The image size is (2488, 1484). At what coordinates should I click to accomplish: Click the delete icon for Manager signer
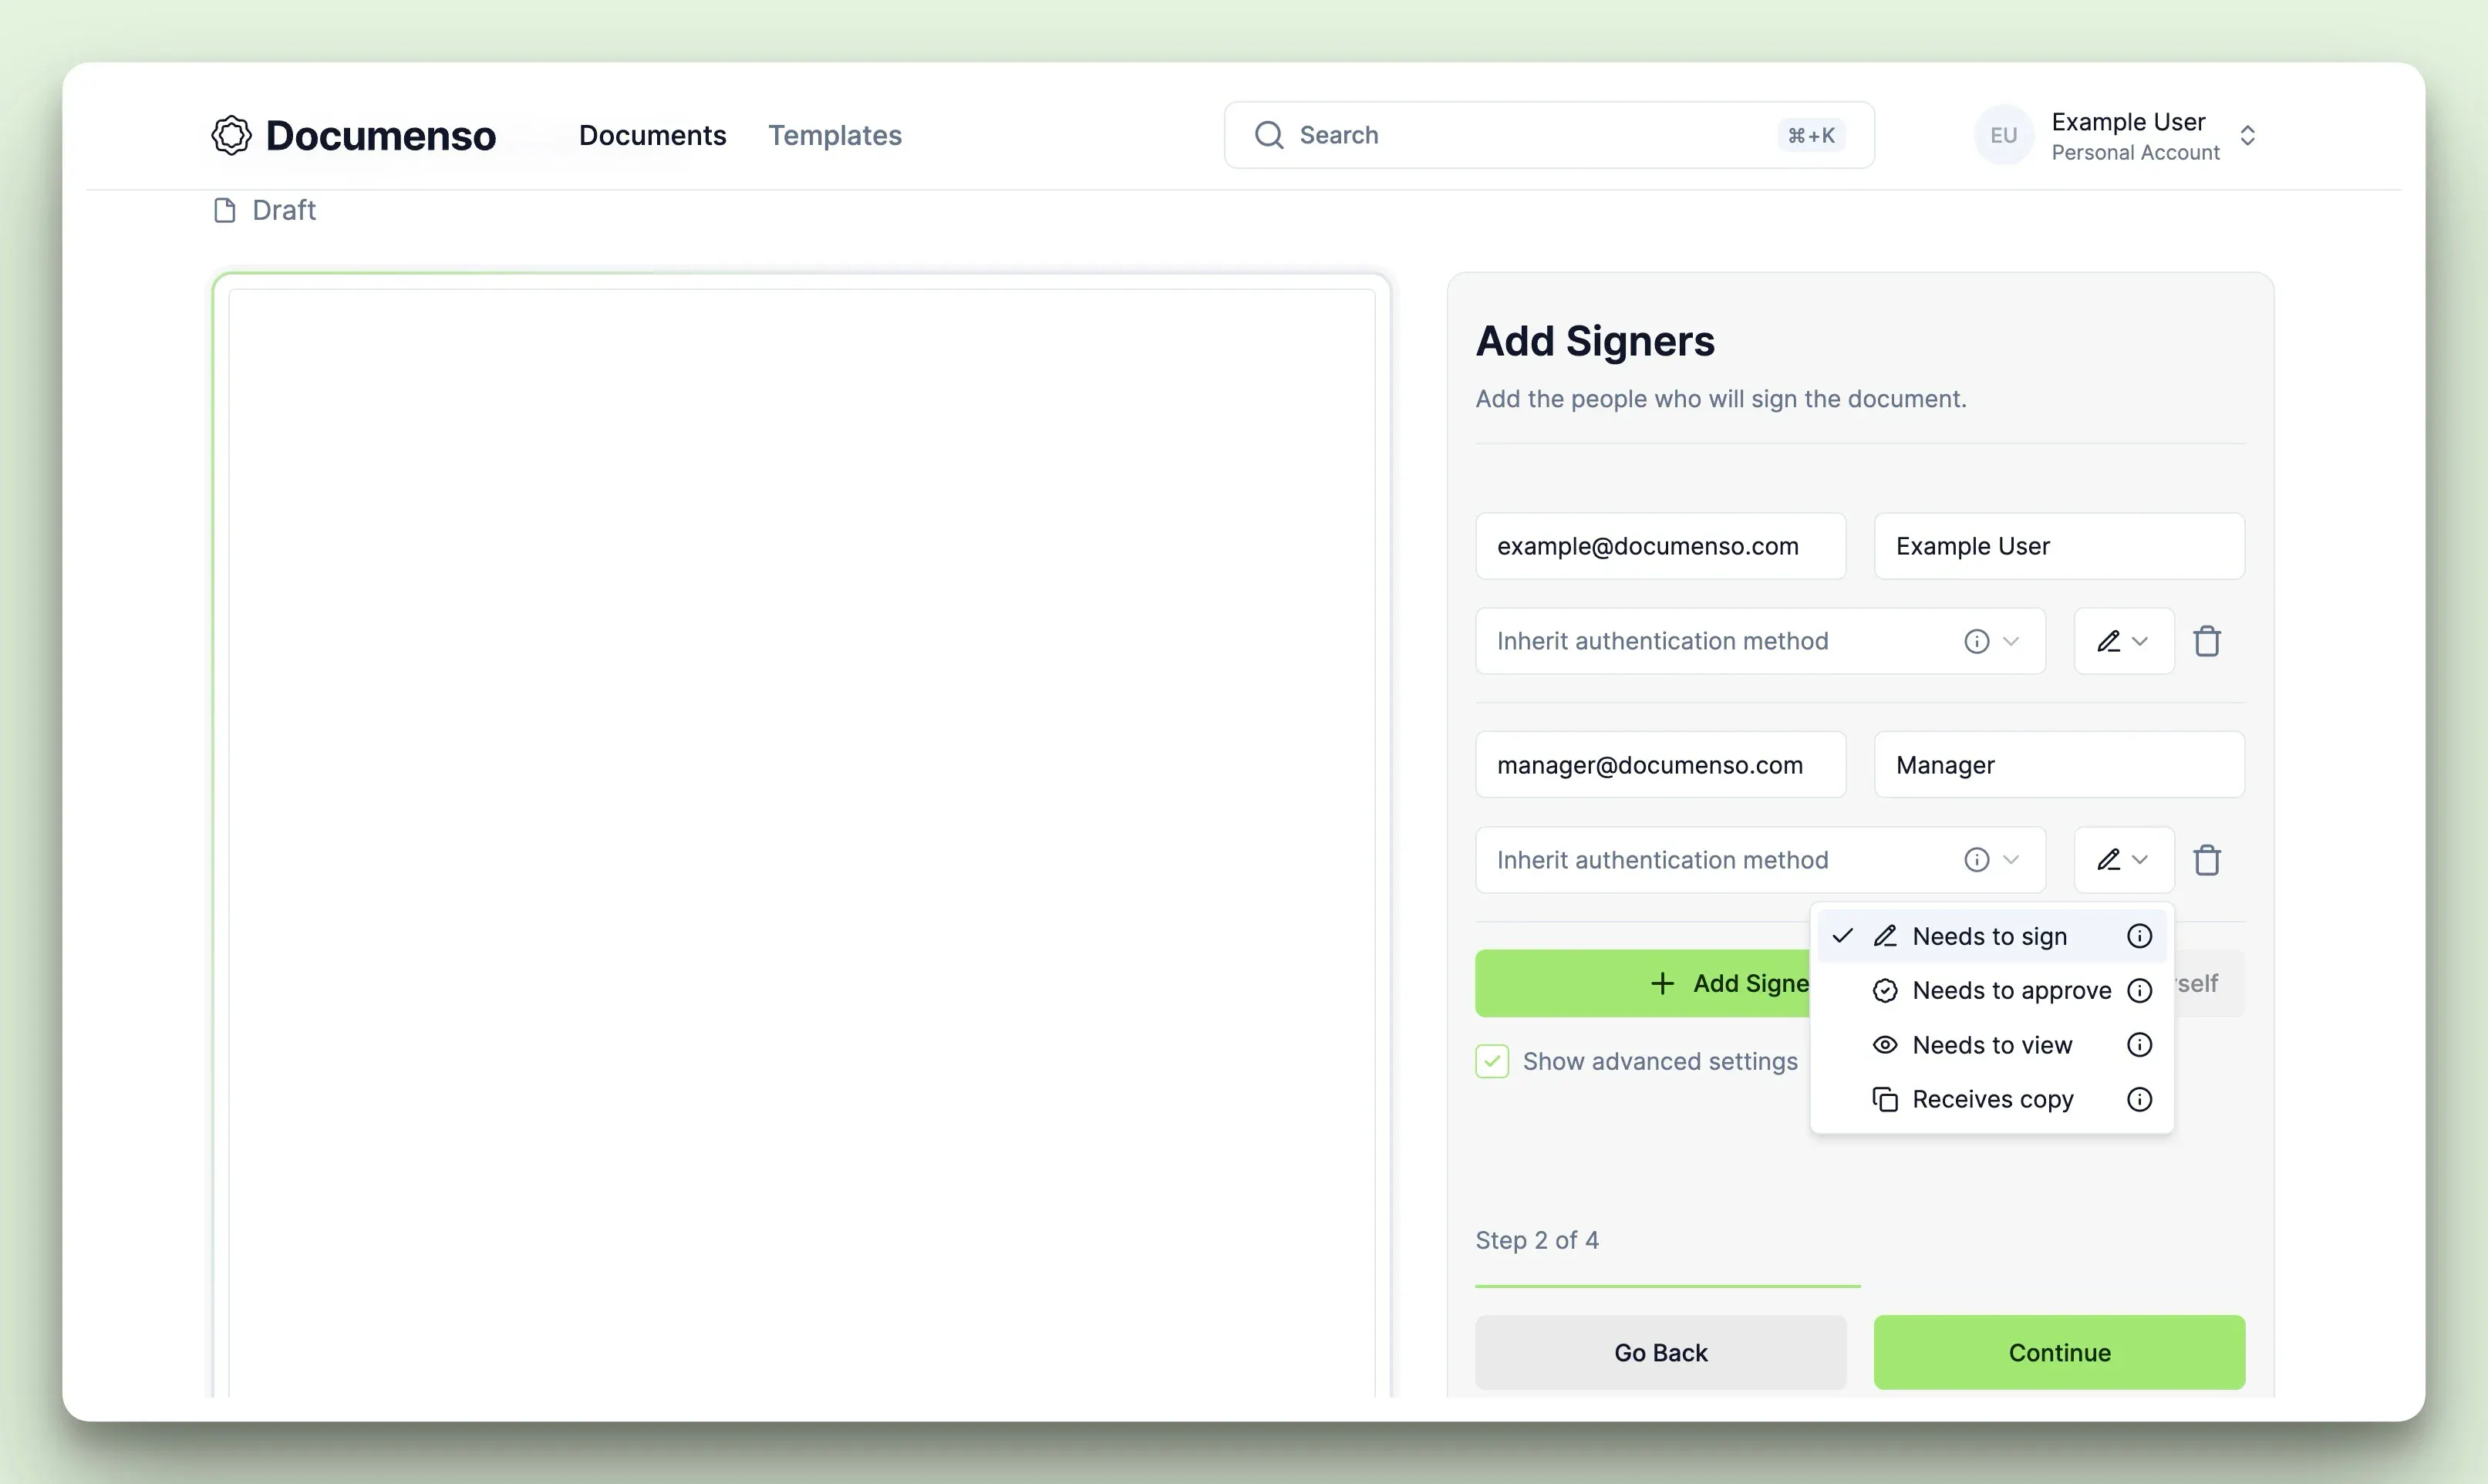pos(2207,858)
